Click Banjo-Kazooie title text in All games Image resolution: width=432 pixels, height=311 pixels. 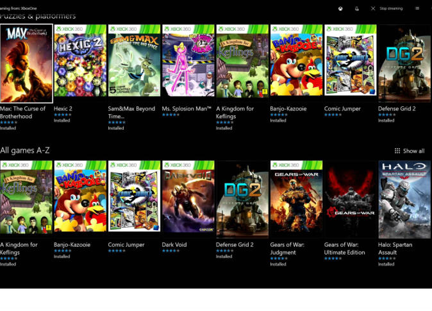click(x=72, y=245)
